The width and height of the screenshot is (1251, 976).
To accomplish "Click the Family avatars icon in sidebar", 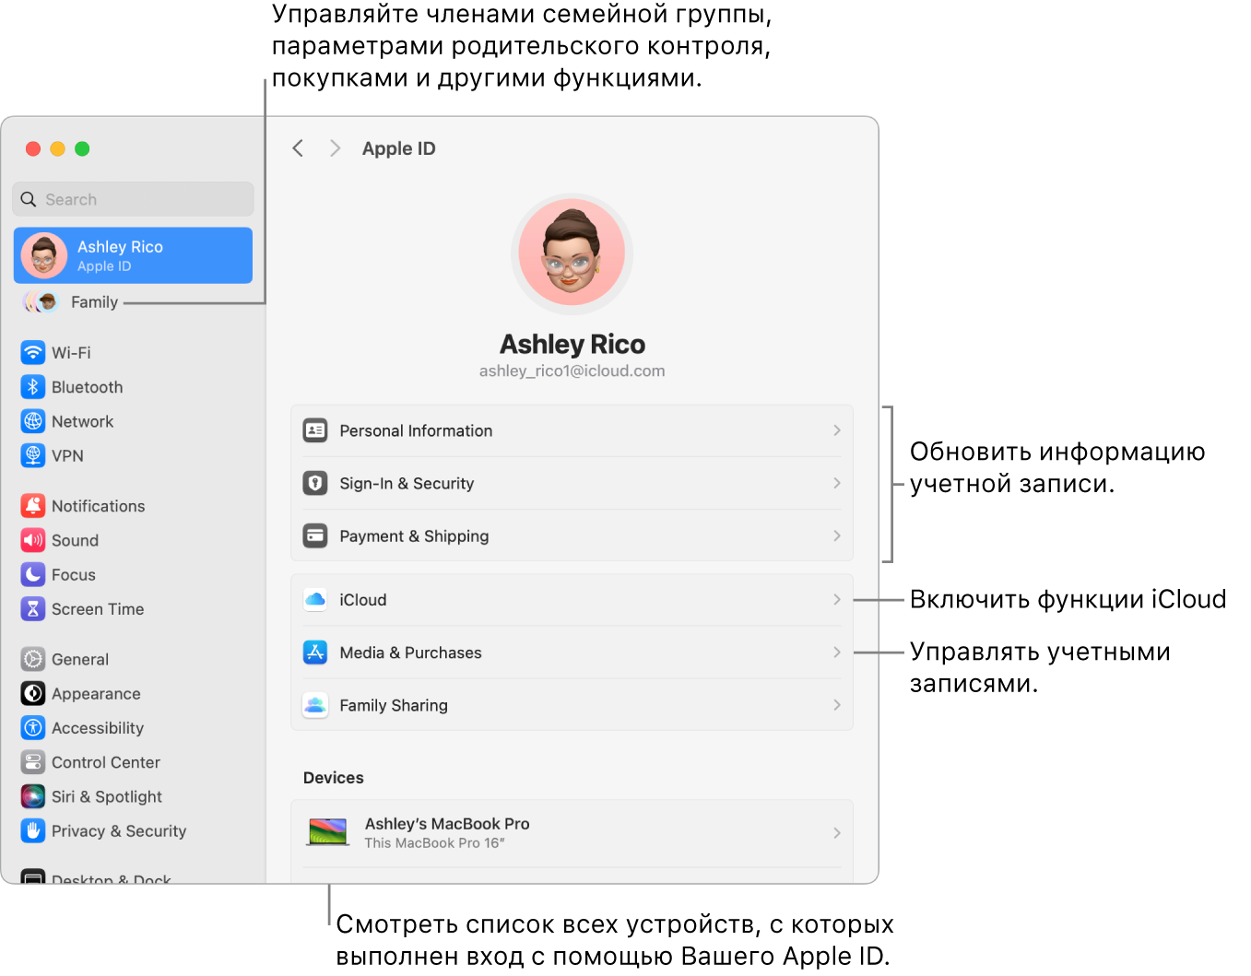I will (x=41, y=301).
